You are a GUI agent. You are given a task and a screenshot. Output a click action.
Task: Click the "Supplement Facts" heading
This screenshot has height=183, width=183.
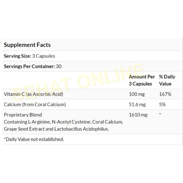pyautogui.click(x=27, y=45)
